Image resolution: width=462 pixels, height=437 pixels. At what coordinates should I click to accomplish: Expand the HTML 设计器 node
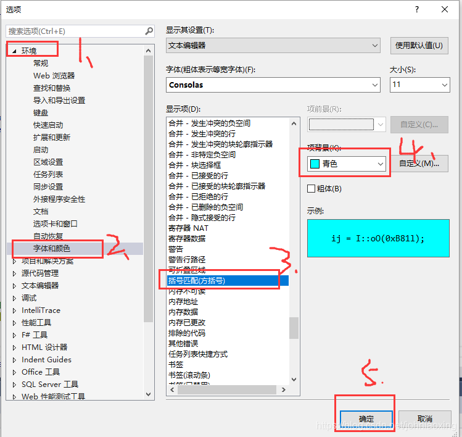point(14,348)
